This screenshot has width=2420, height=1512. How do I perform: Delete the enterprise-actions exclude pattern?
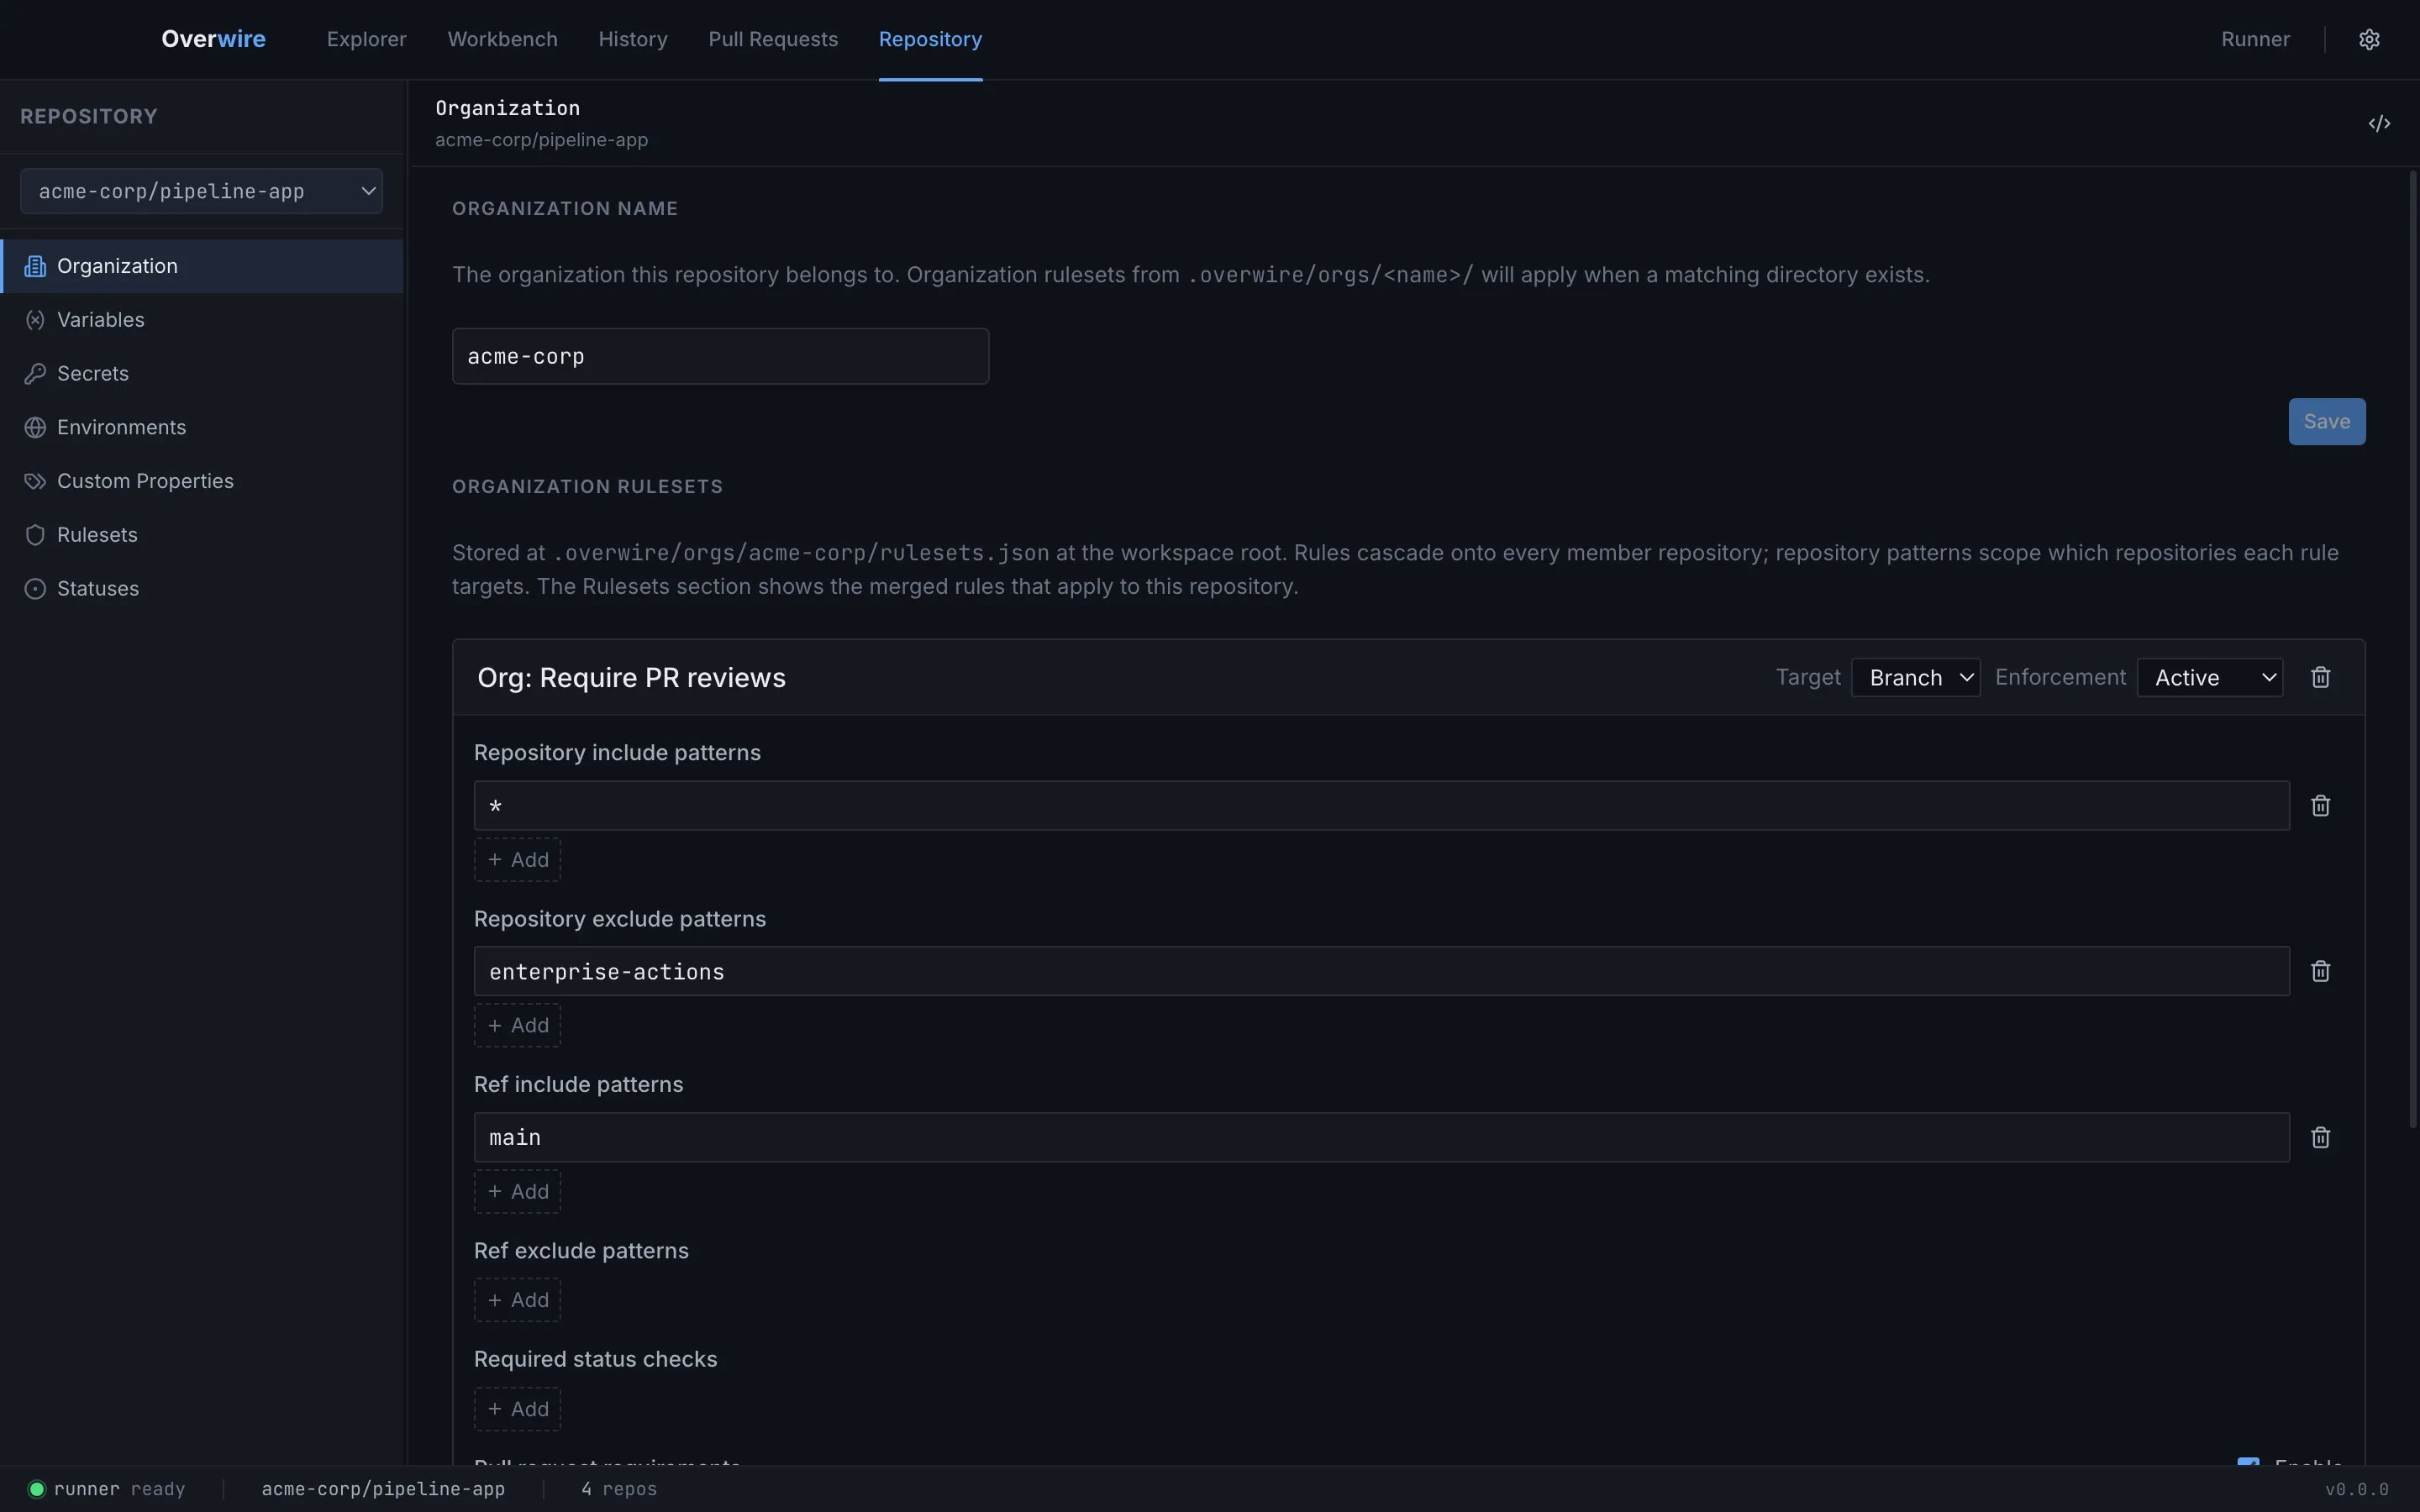pyautogui.click(x=2321, y=971)
